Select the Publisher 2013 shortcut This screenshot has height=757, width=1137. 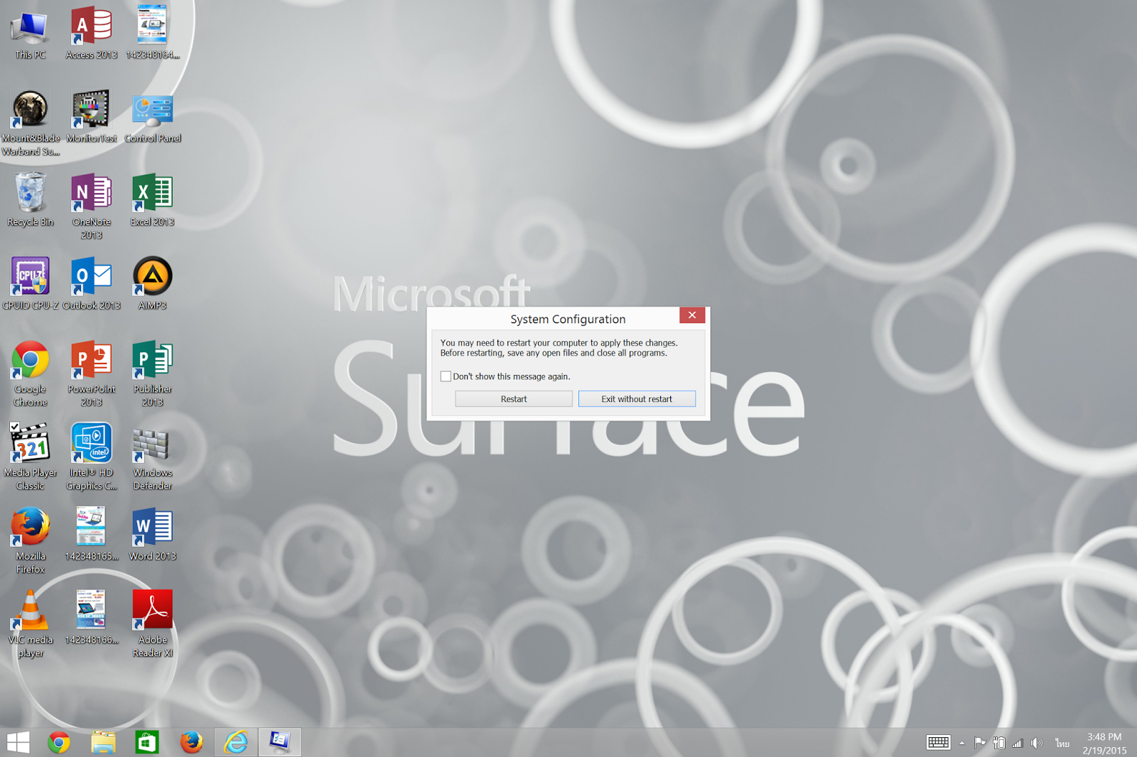coord(153,374)
